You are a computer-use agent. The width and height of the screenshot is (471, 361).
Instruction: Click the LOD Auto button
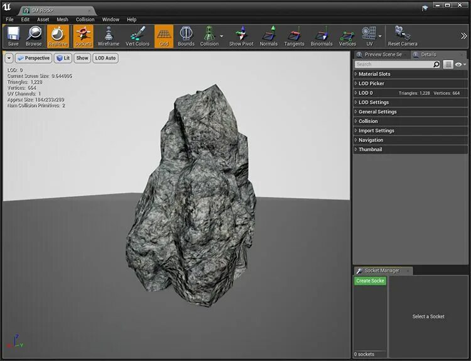tap(105, 58)
